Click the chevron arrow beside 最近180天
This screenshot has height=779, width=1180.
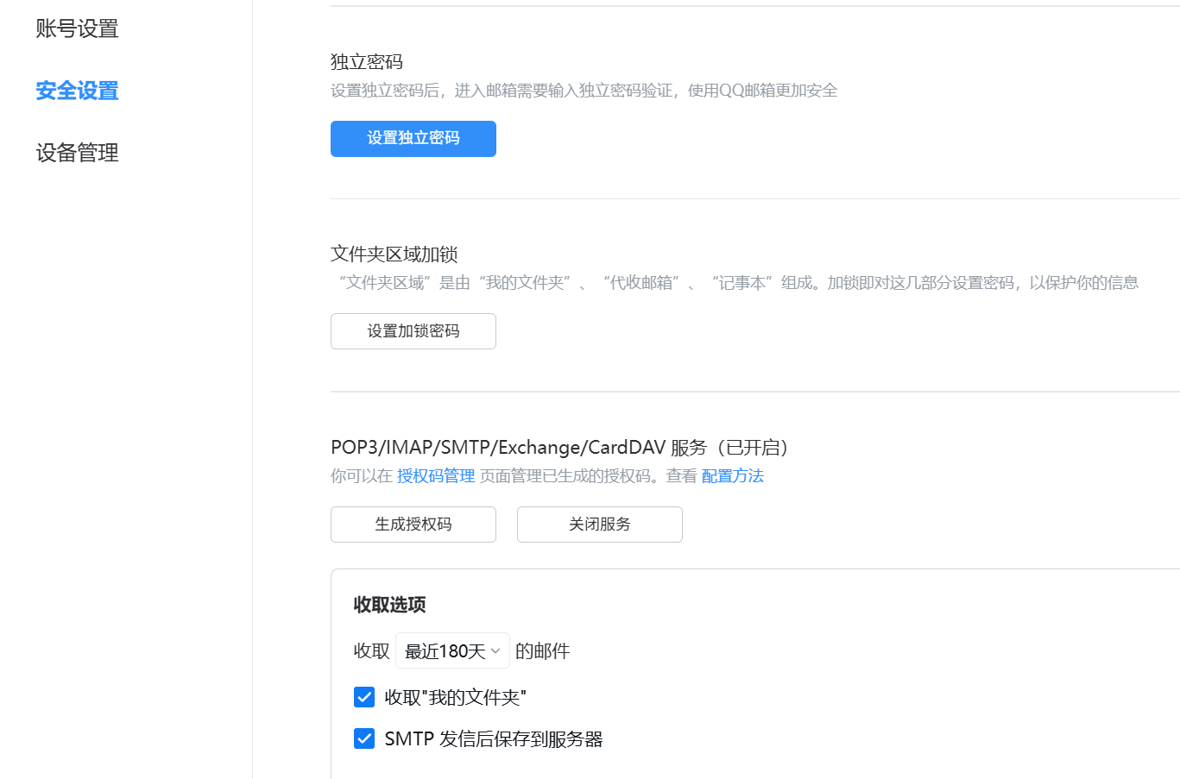(x=495, y=651)
